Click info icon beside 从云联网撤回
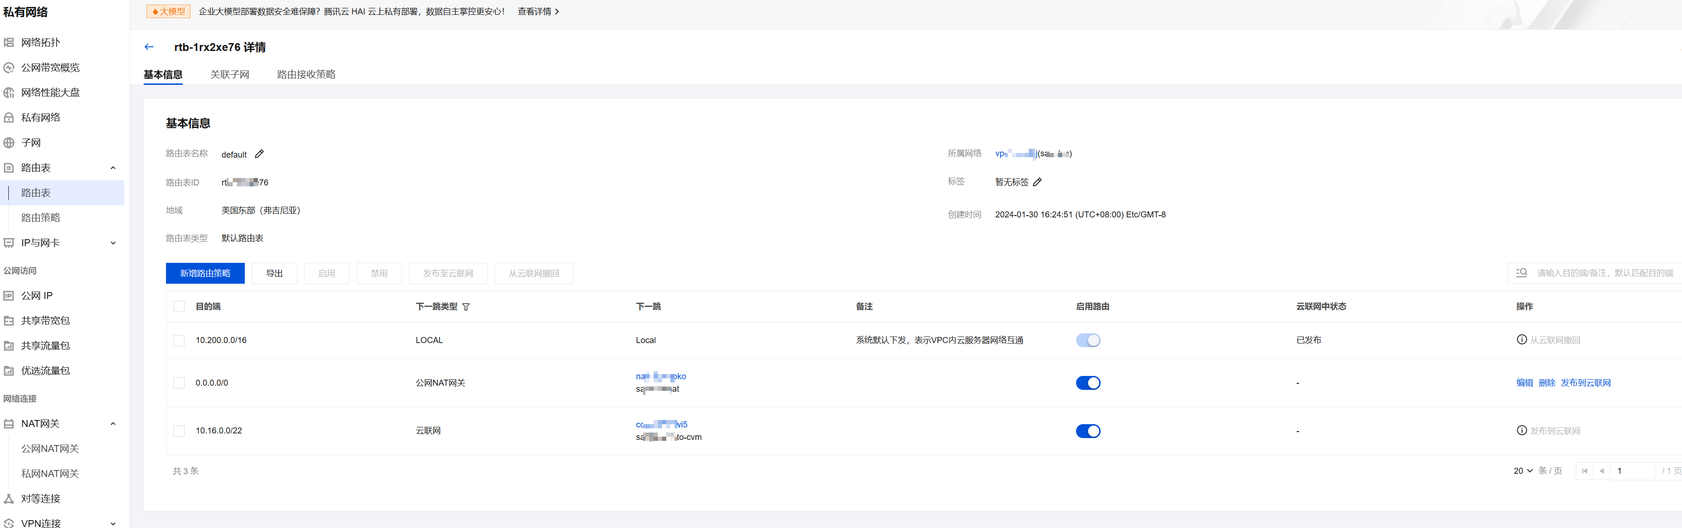1682x528 pixels. click(x=1522, y=339)
